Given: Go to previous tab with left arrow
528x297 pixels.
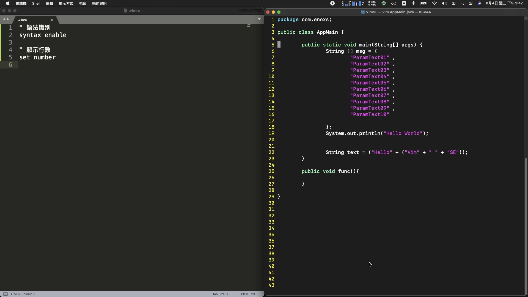Looking at the screenshot, I should tap(4, 19).
